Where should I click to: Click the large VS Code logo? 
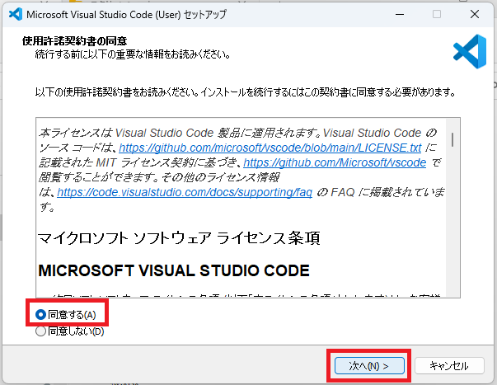470,51
